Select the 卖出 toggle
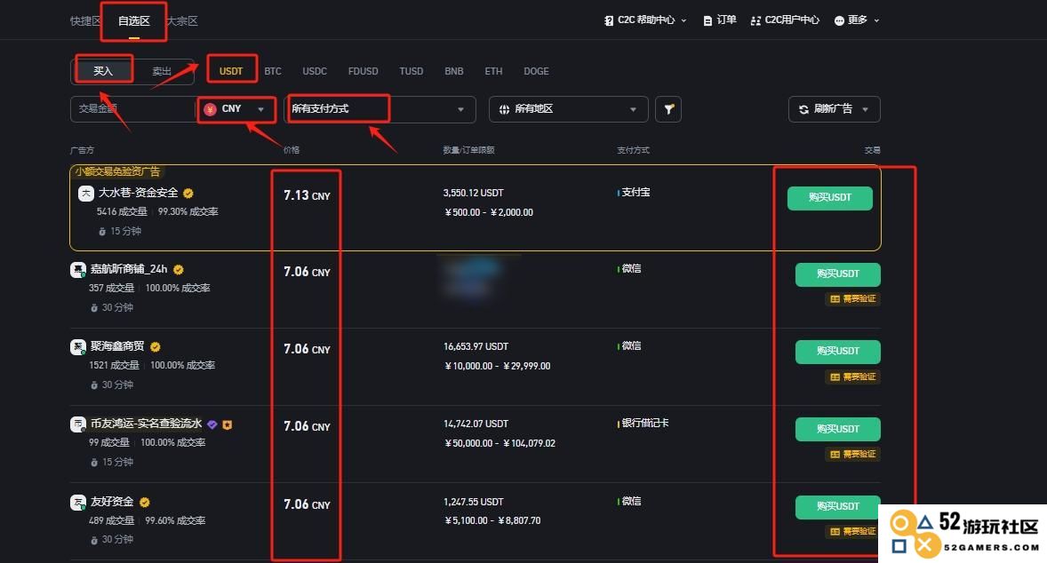Image resolution: width=1047 pixels, height=563 pixels. pyautogui.click(x=162, y=71)
